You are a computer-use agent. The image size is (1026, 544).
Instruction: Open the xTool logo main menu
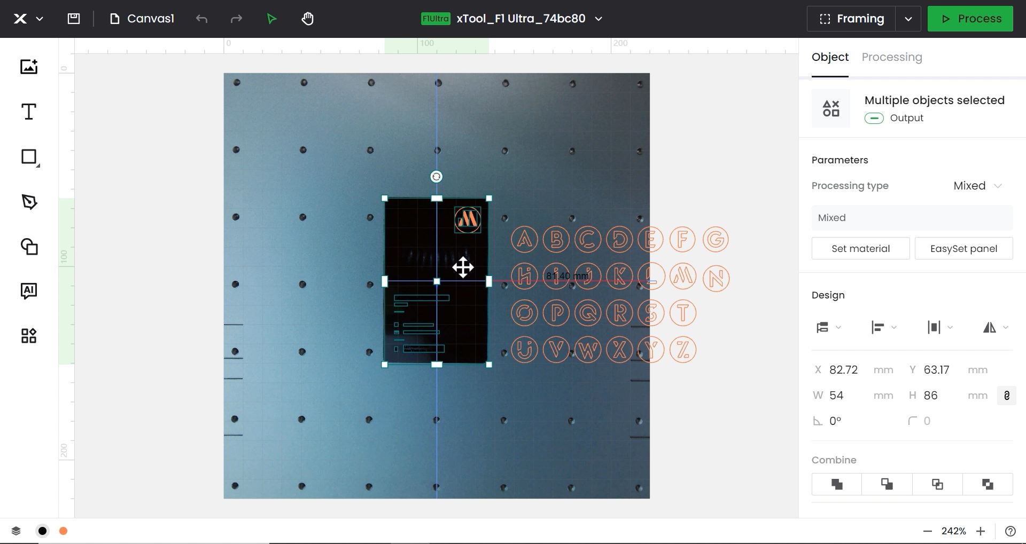tap(20, 19)
